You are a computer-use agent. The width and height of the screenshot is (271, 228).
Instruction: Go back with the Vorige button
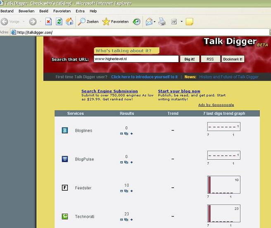pos(10,22)
